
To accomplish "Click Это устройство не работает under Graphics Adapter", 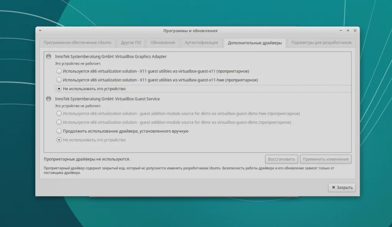I will pos(78,63).
